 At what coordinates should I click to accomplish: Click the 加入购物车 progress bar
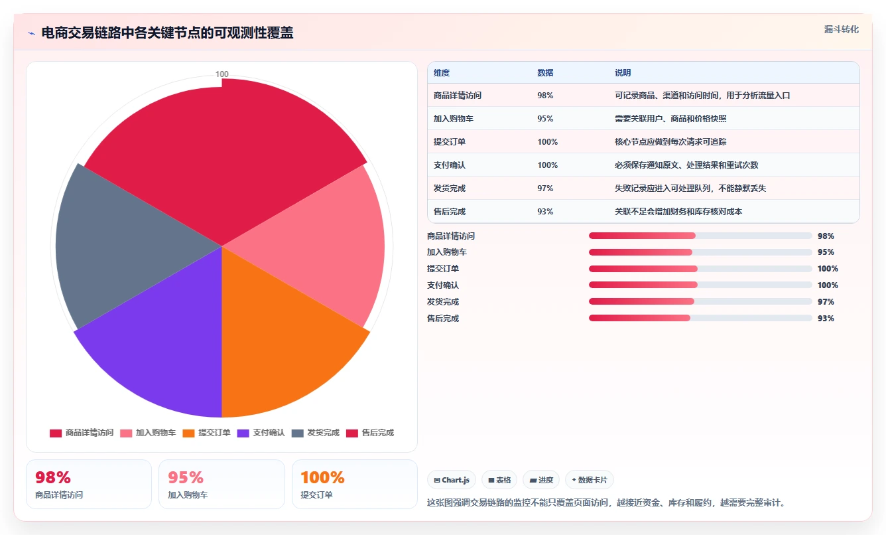point(700,252)
